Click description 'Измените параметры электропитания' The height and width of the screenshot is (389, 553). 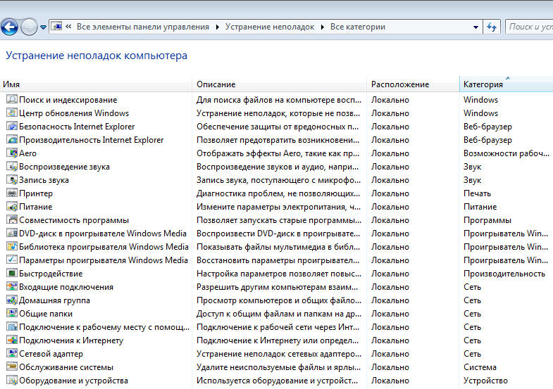[x=279, y=207]
